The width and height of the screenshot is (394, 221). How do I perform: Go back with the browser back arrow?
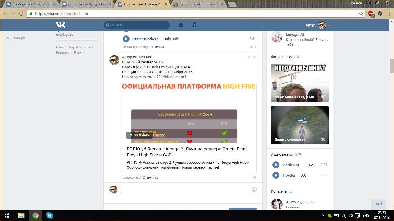point(5,14)
